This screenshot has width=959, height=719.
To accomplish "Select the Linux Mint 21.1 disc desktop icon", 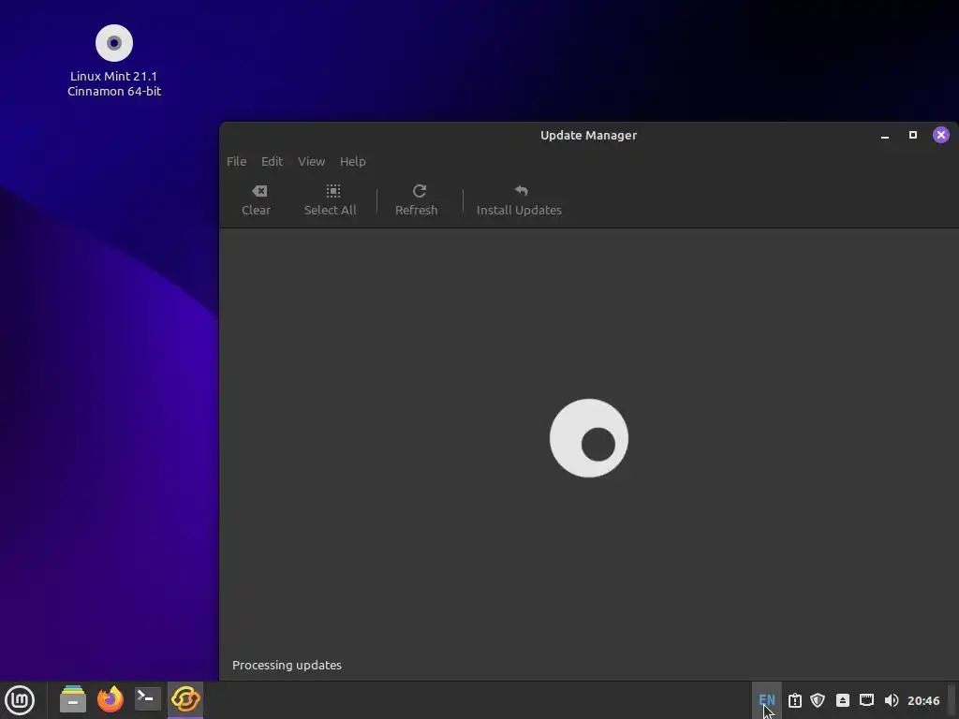I will pos(113,43).
